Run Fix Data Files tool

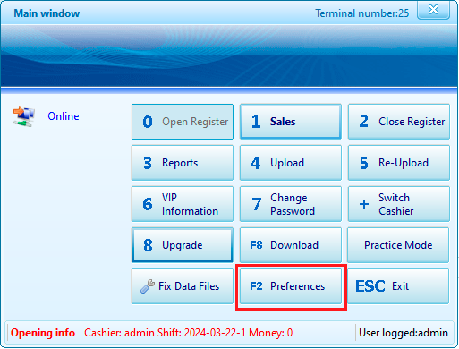pyautogui.click(x=183, y=286)
